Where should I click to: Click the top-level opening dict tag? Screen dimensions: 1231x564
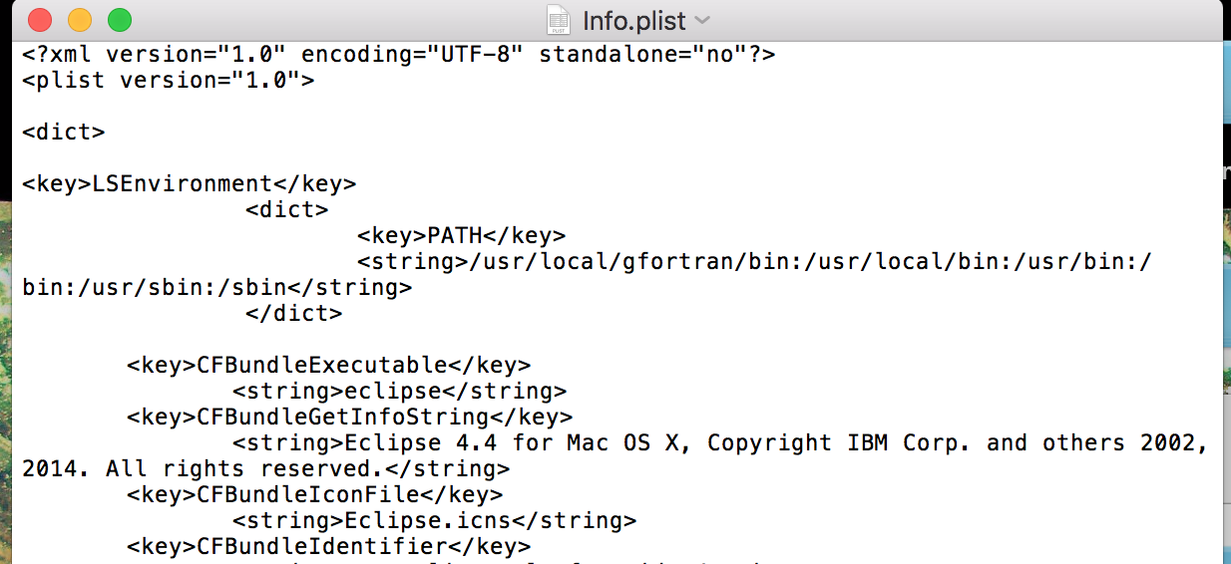coord(63,132)
